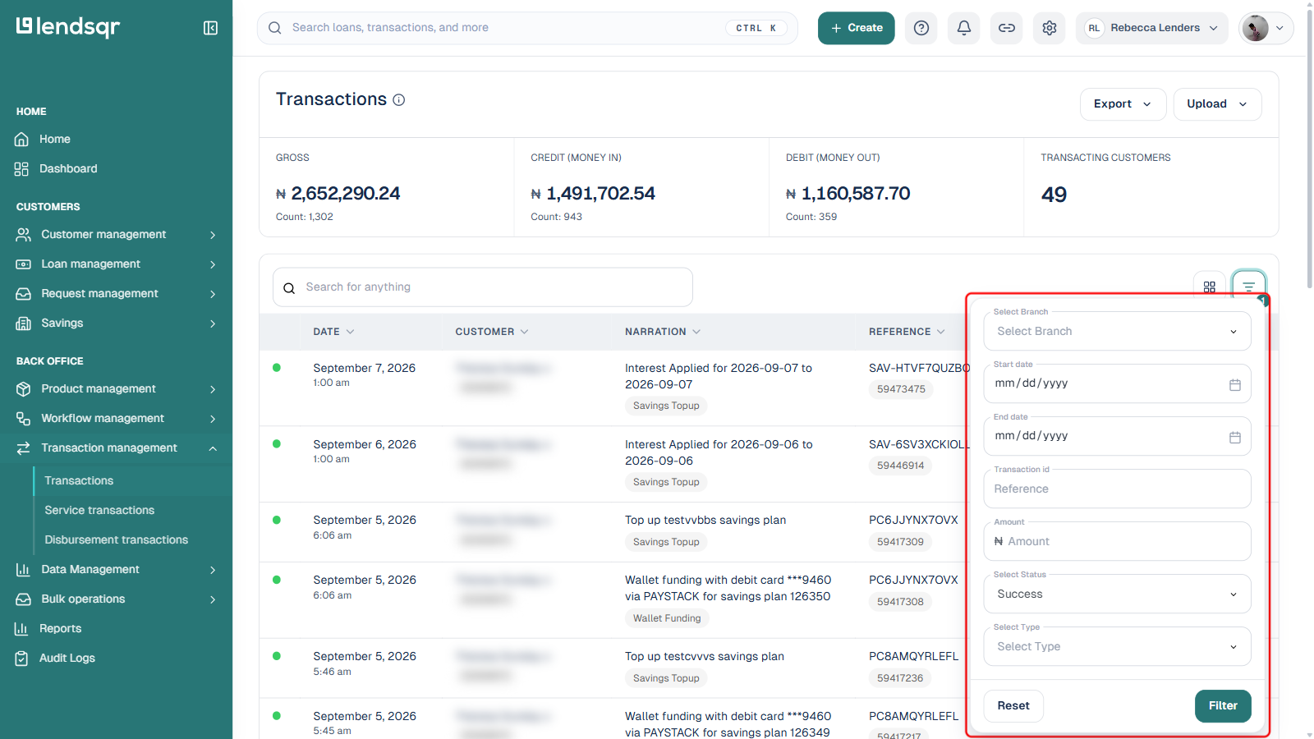Click the Search for anything field
This screenshot has height=739, width=1314.
(x=483, y=287)
